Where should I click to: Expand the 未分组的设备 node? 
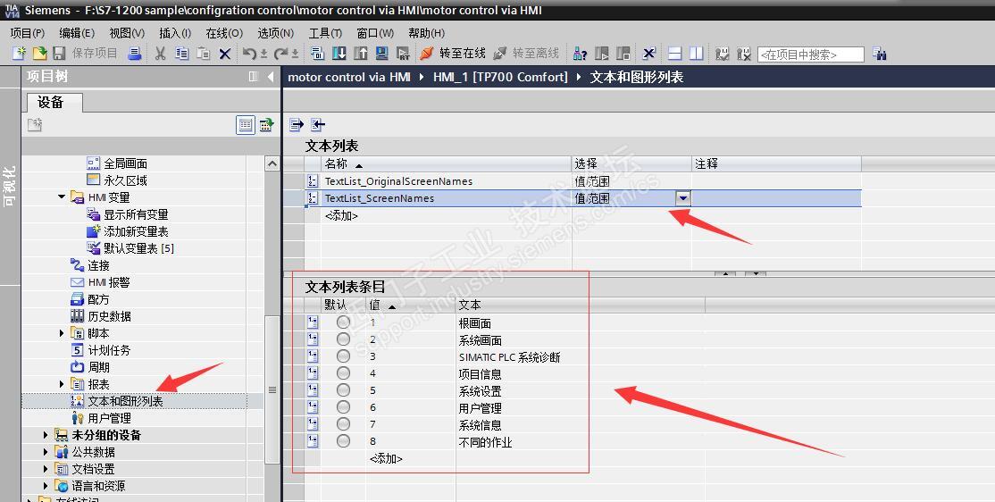(x=46, y=435)
